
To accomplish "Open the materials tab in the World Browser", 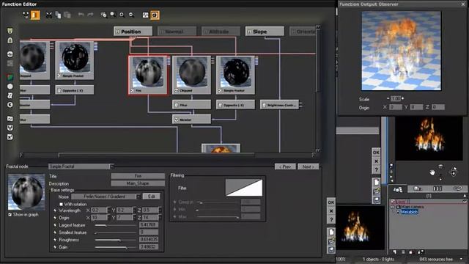I will [x=417, y=189].
